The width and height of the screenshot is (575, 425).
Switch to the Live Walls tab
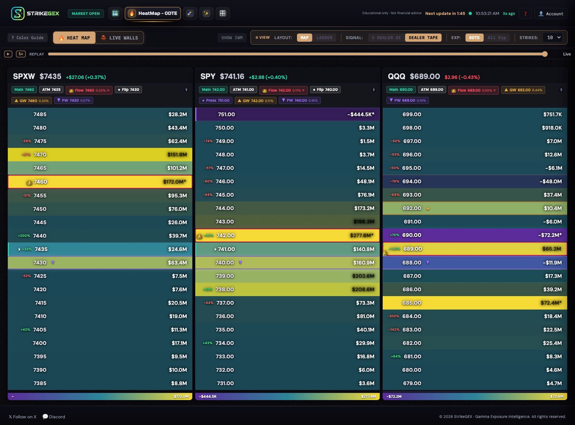coord(119,38)
